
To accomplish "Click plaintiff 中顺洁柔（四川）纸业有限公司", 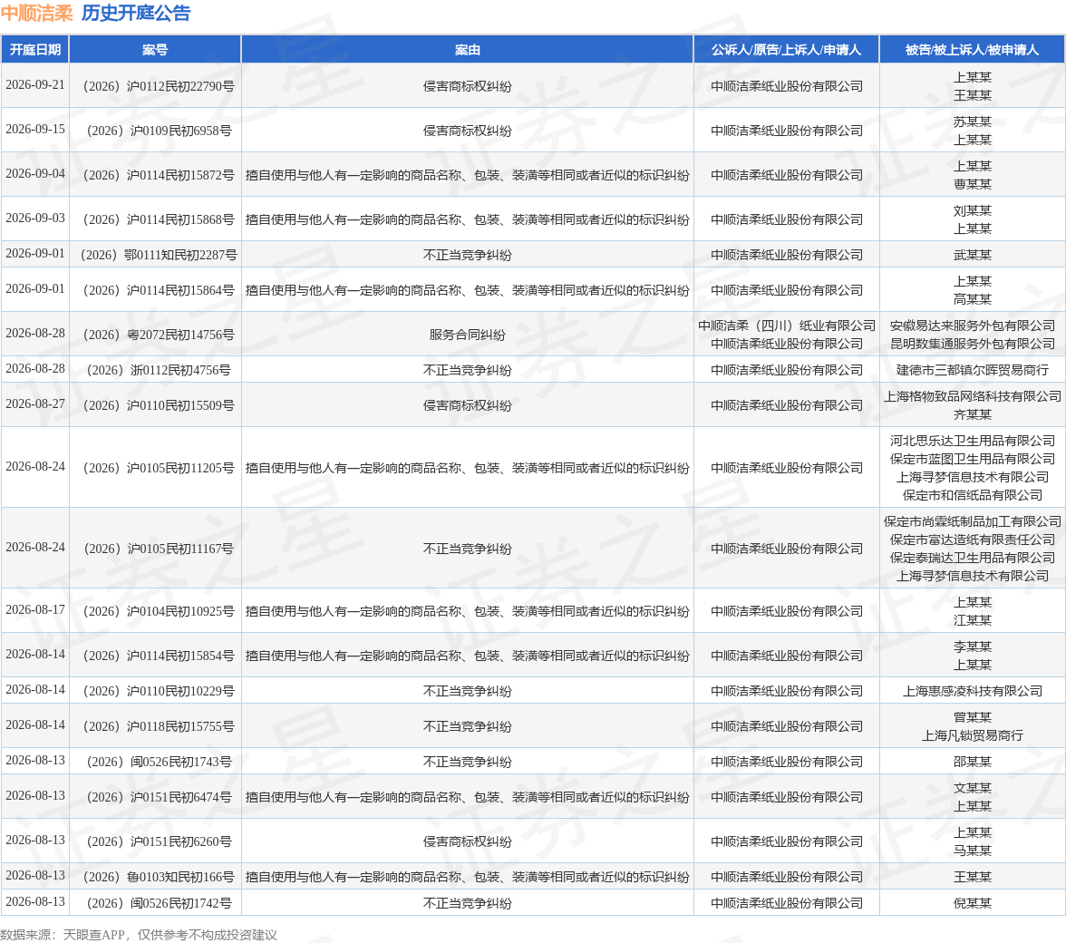I will pos(787,326).
